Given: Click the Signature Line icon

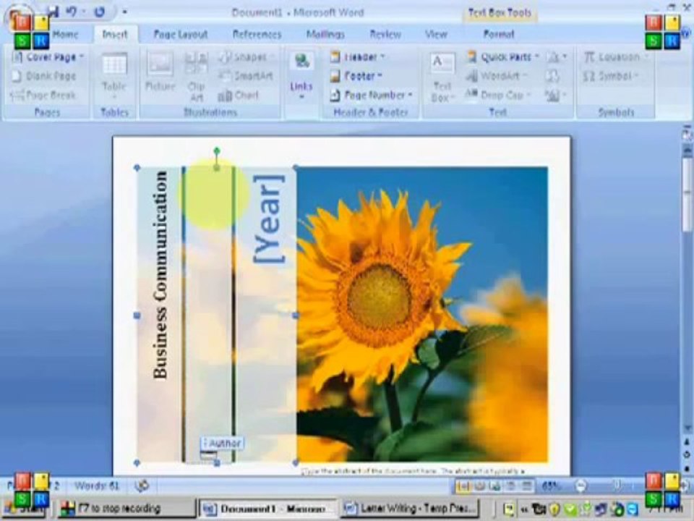Looking at the screenshot, I should click(x=556, y=57).
